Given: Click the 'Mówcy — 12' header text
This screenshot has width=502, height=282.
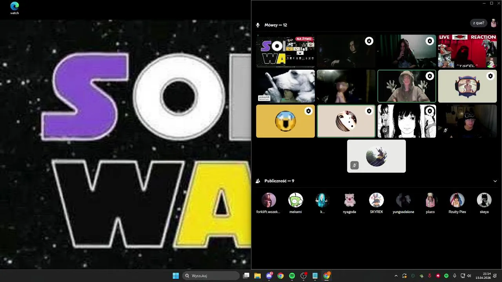Looking at the screenshot, I should pos(276,25).
